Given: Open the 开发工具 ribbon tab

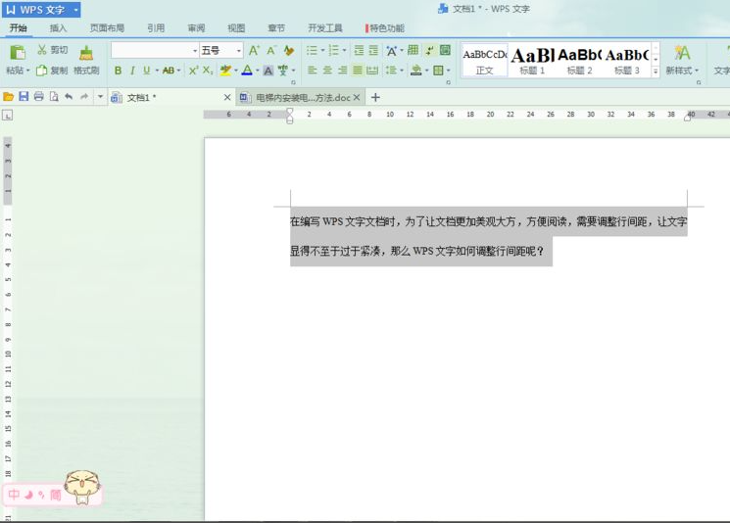Looking at the screenshot, I should 325,28.
